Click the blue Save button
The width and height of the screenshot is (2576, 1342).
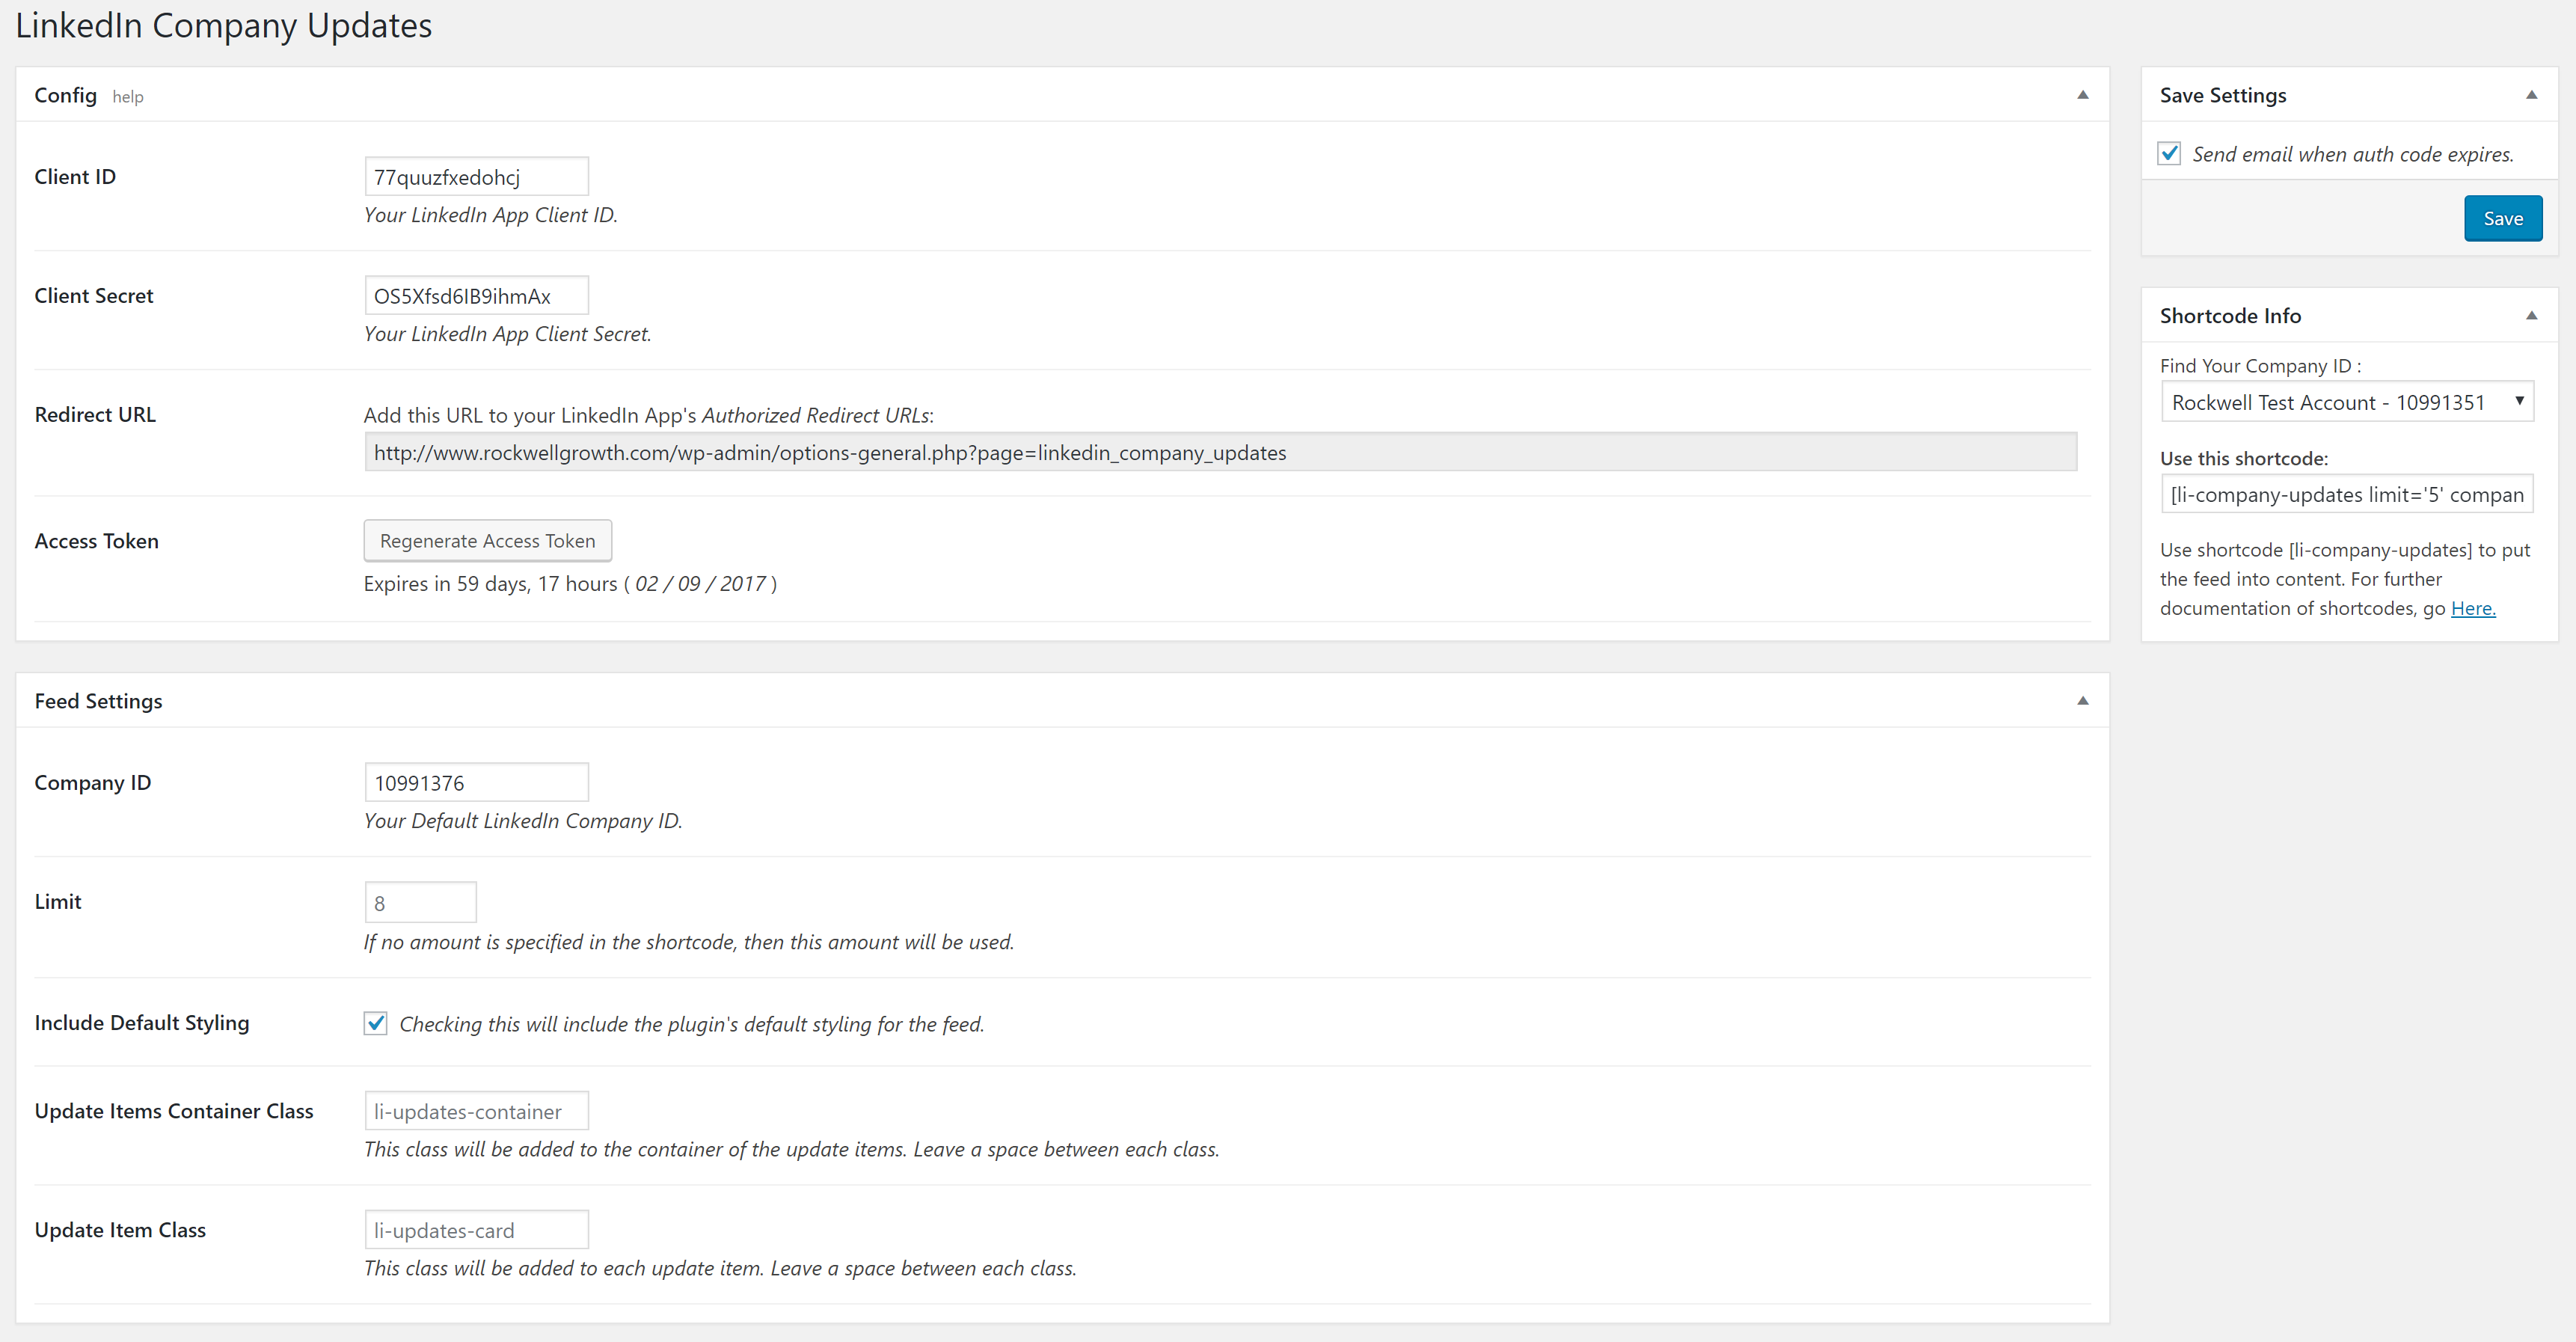click(x=2502, y=219)
